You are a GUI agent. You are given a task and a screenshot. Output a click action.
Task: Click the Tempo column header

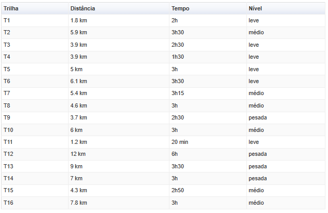coord(208,8)
